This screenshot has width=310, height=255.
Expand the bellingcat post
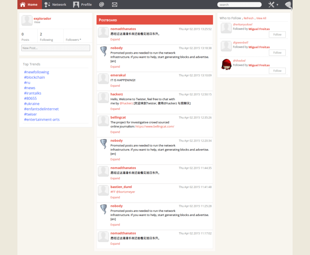point(115,132)
